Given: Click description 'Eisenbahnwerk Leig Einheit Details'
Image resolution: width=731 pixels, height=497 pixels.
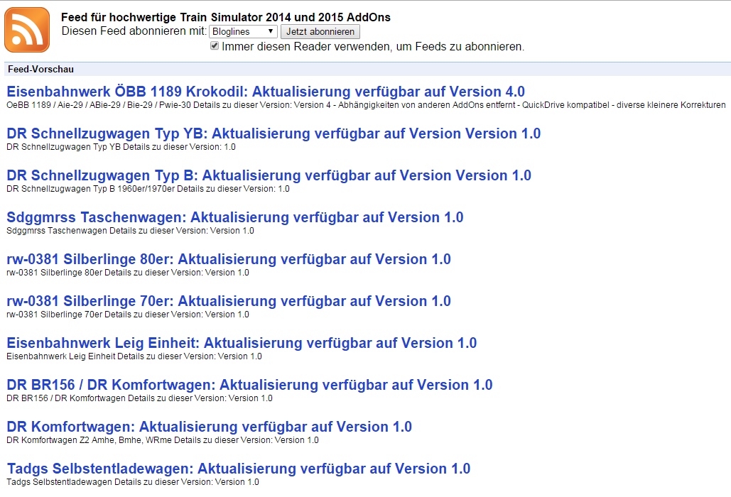Looking at the screenshot, I should pos(134,356).
